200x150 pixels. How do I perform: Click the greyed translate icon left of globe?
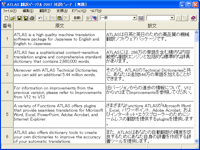click(x=88, y=18)
